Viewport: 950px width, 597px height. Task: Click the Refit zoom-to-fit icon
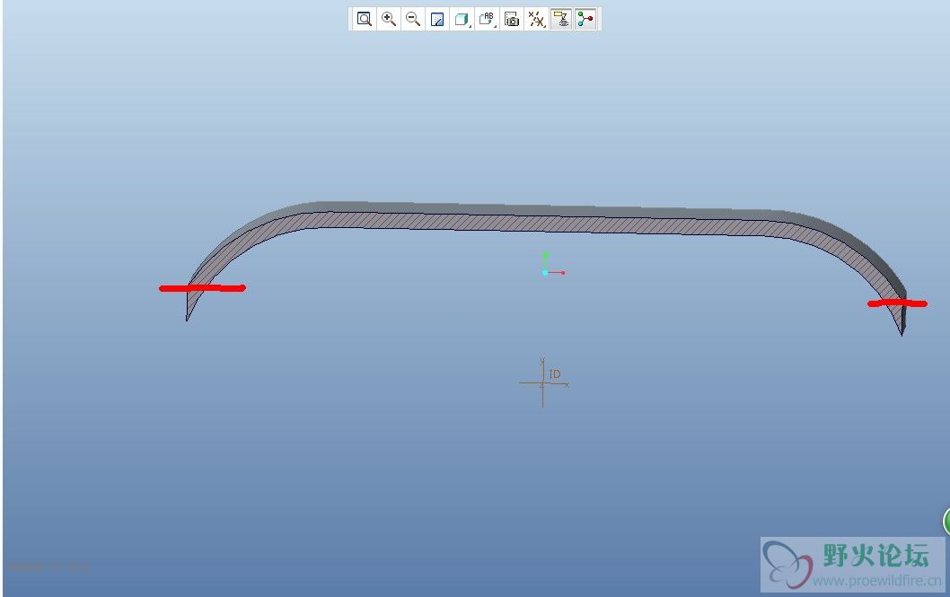[364, 19]
